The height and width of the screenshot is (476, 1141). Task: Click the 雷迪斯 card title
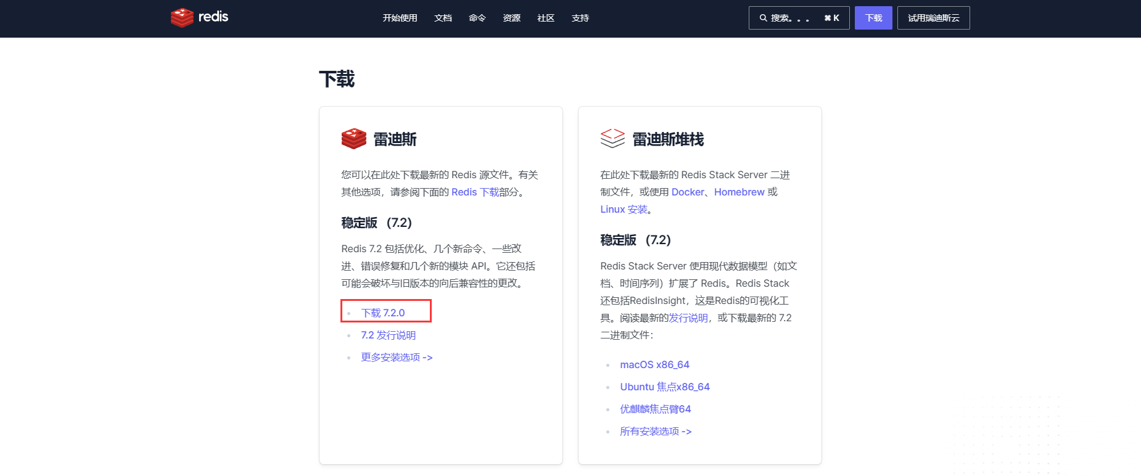pos(395,139)
